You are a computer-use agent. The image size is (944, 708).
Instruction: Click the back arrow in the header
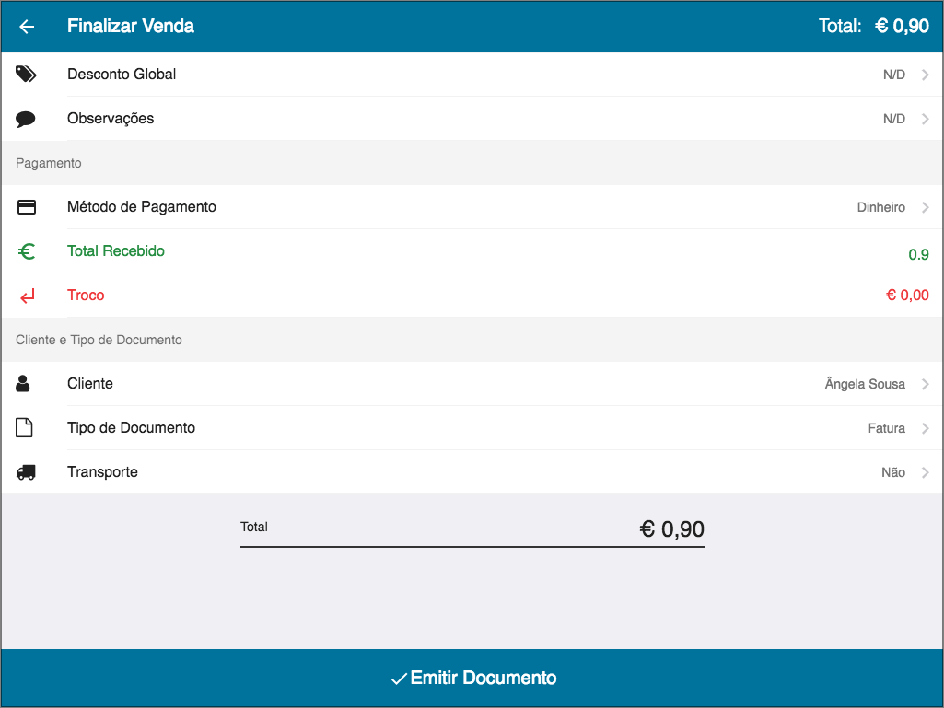26,26
